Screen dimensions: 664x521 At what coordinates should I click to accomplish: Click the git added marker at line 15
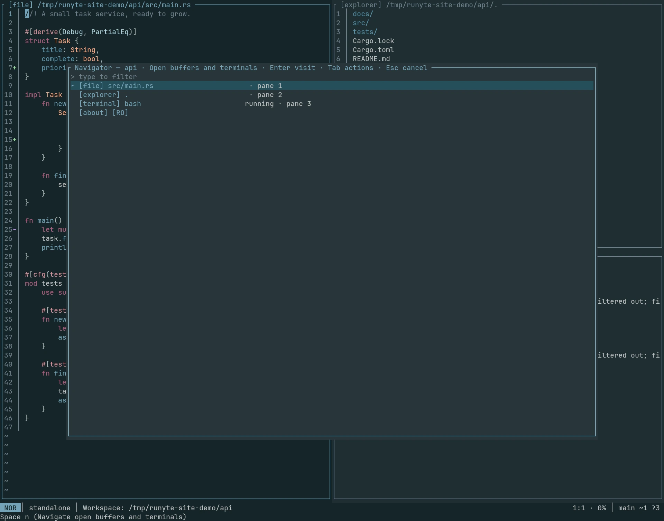(15, 140)
